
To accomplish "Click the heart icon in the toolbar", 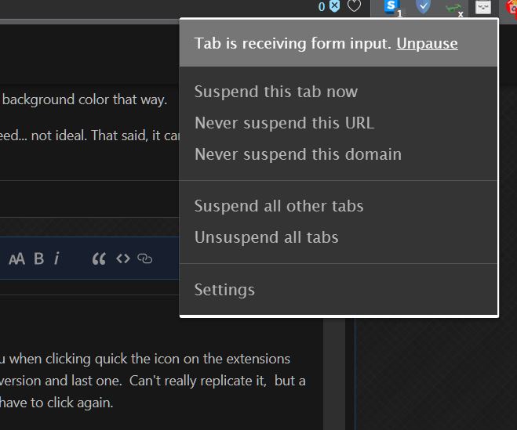I will (x=354, y=6).
